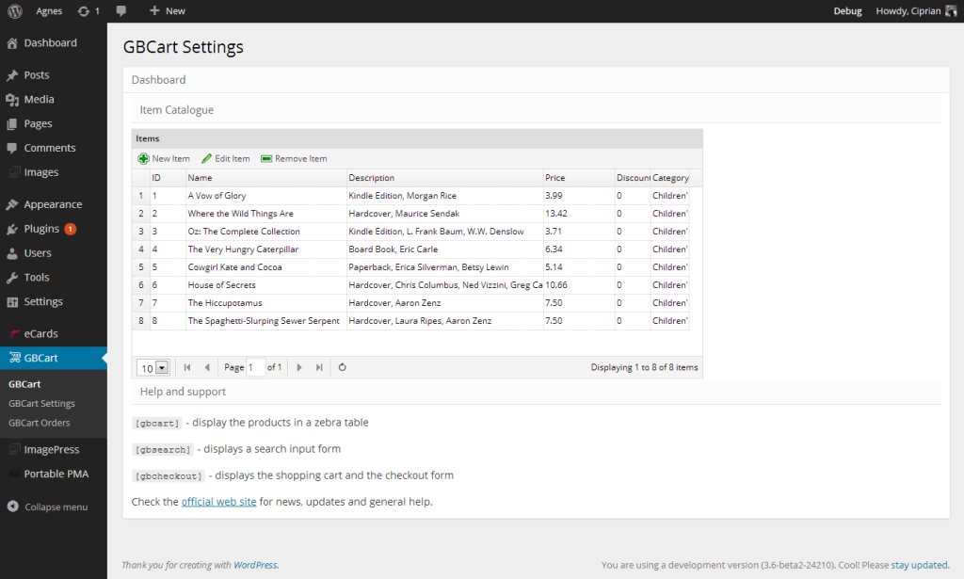Viewport: 964px width, 579px height.
Task: Open the updates icon in admin bar
Action: click(83, 11)
